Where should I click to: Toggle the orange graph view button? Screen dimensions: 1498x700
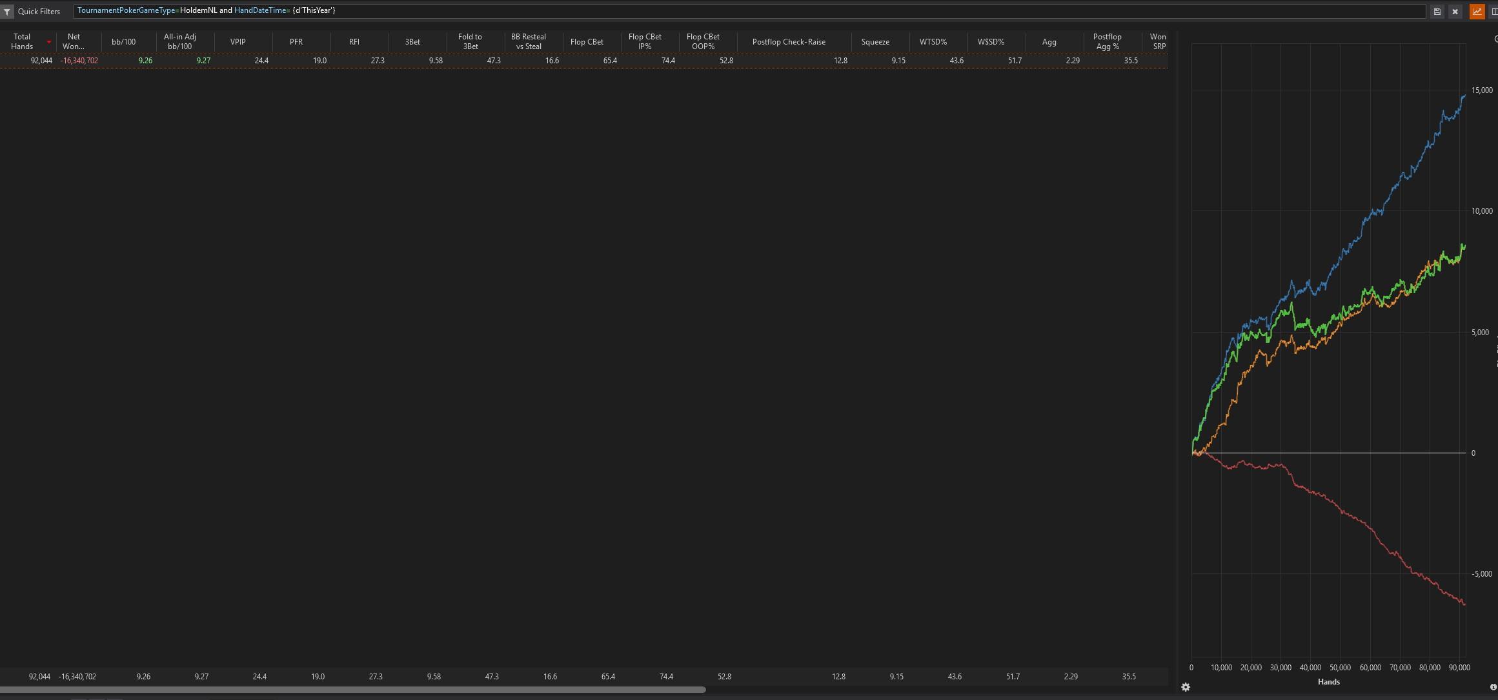1477,12
